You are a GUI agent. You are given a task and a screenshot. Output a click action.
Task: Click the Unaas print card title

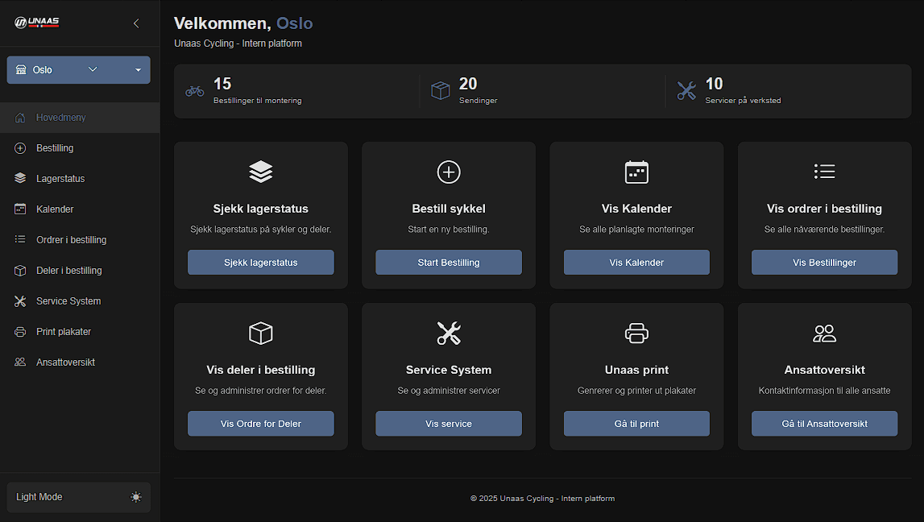tap(636, 370)
